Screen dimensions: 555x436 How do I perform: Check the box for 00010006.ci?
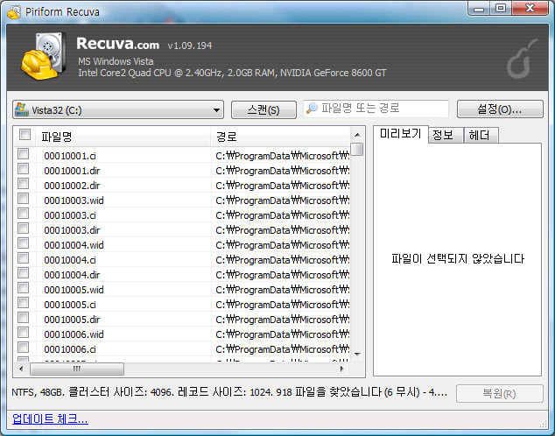(24, 348)
